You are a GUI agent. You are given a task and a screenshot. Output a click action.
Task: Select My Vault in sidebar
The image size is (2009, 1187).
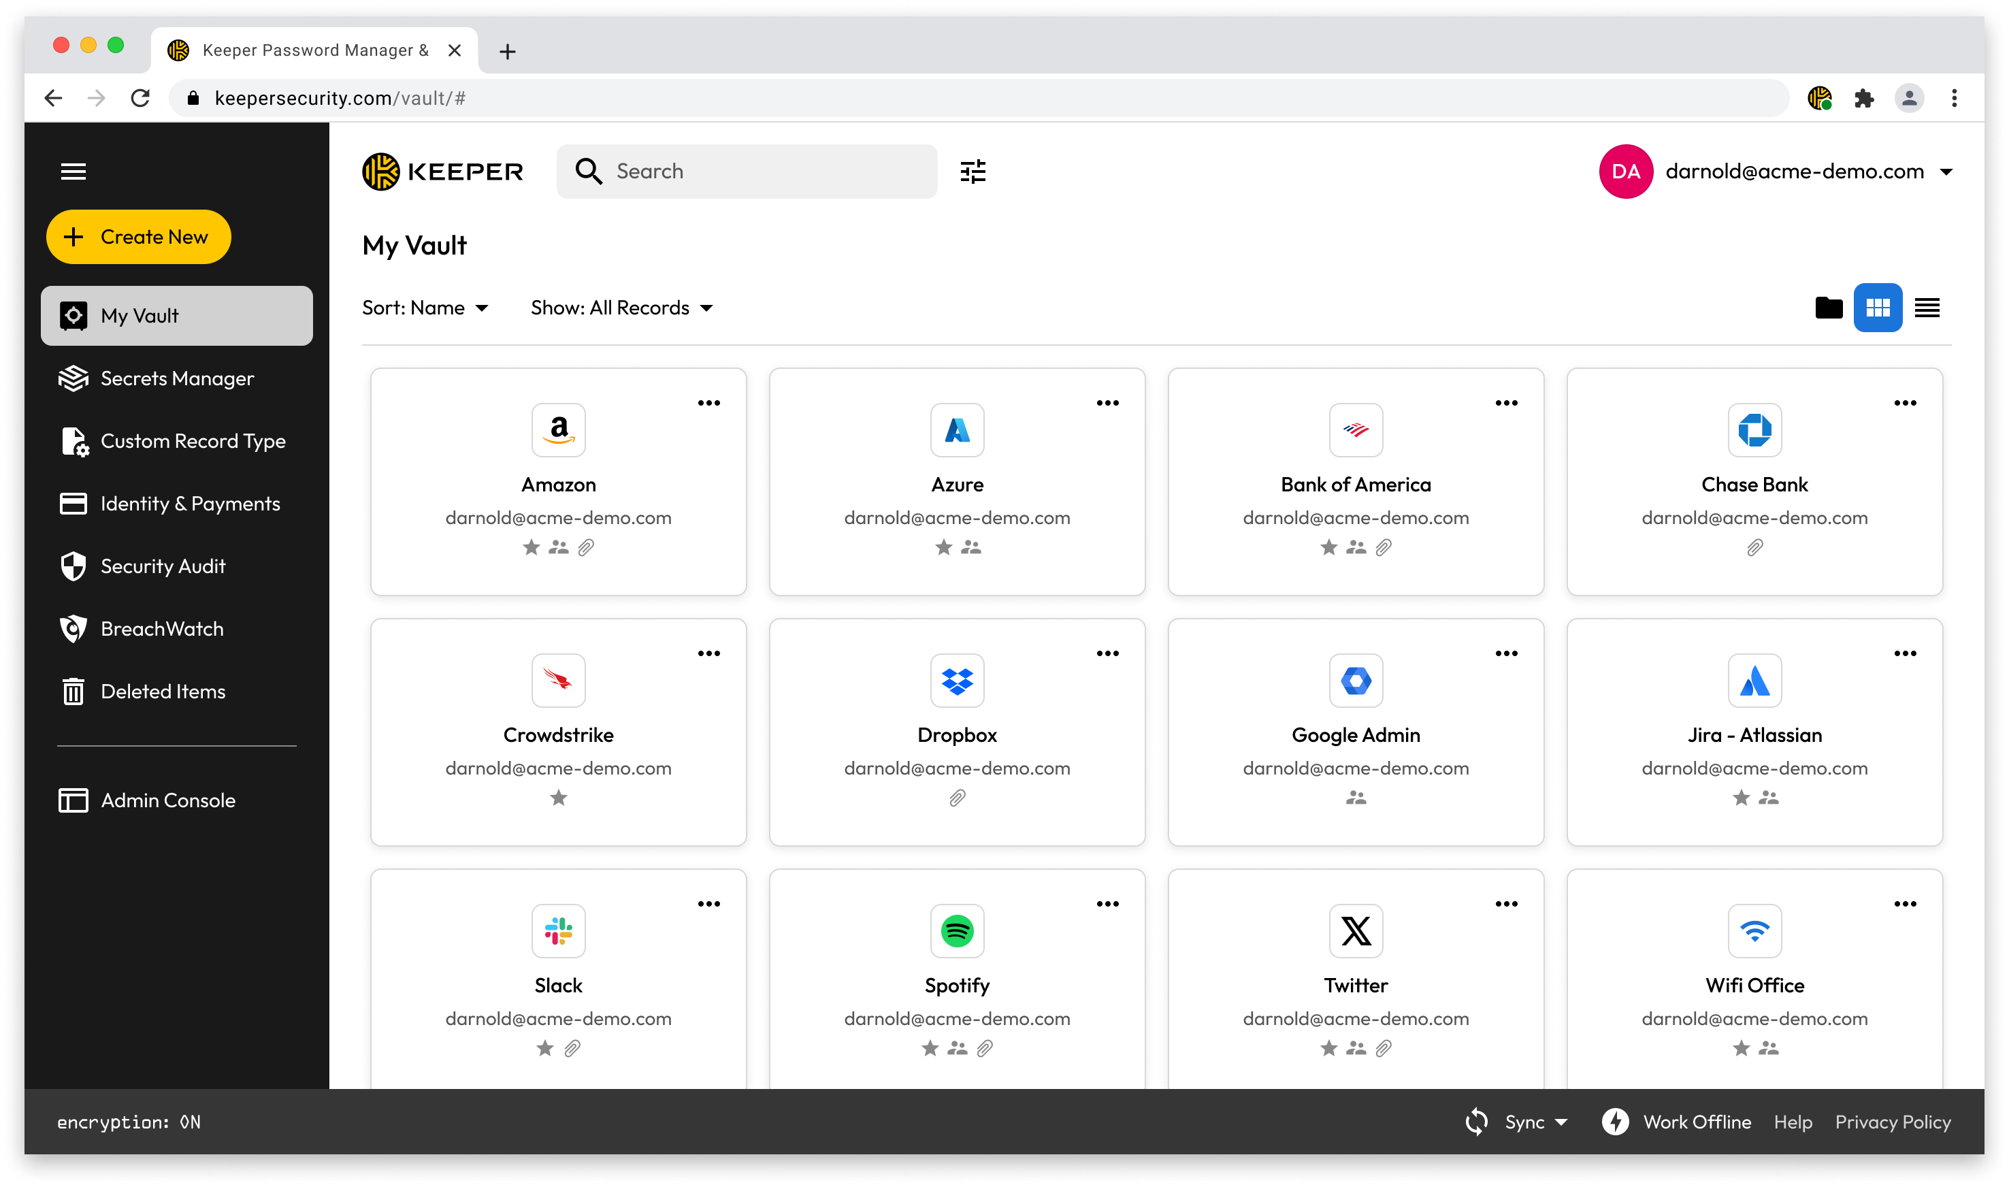coord(176,315)
